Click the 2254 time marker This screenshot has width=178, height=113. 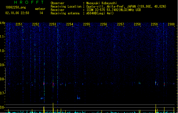[x=70, y=24]
